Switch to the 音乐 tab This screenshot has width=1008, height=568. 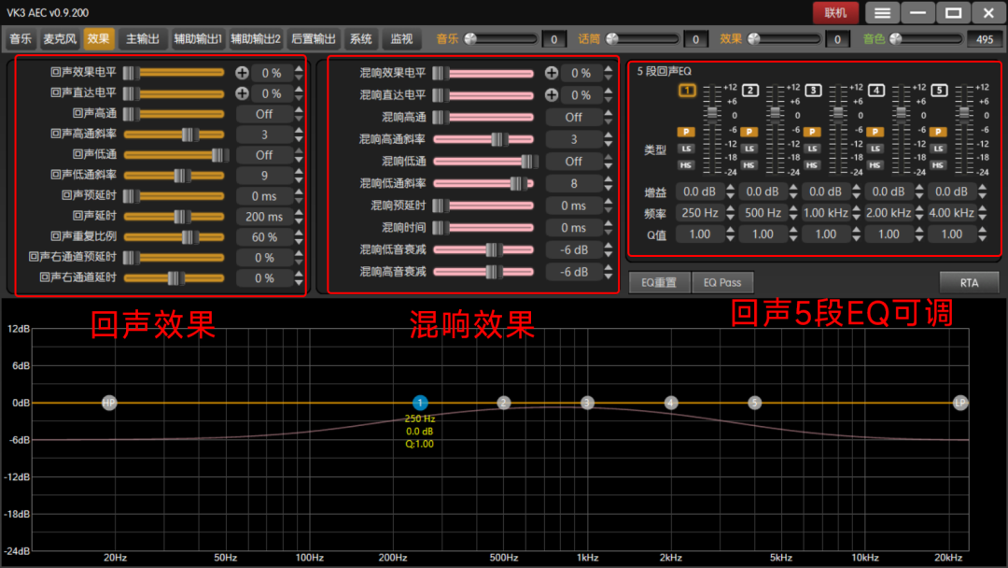[21, 38]
